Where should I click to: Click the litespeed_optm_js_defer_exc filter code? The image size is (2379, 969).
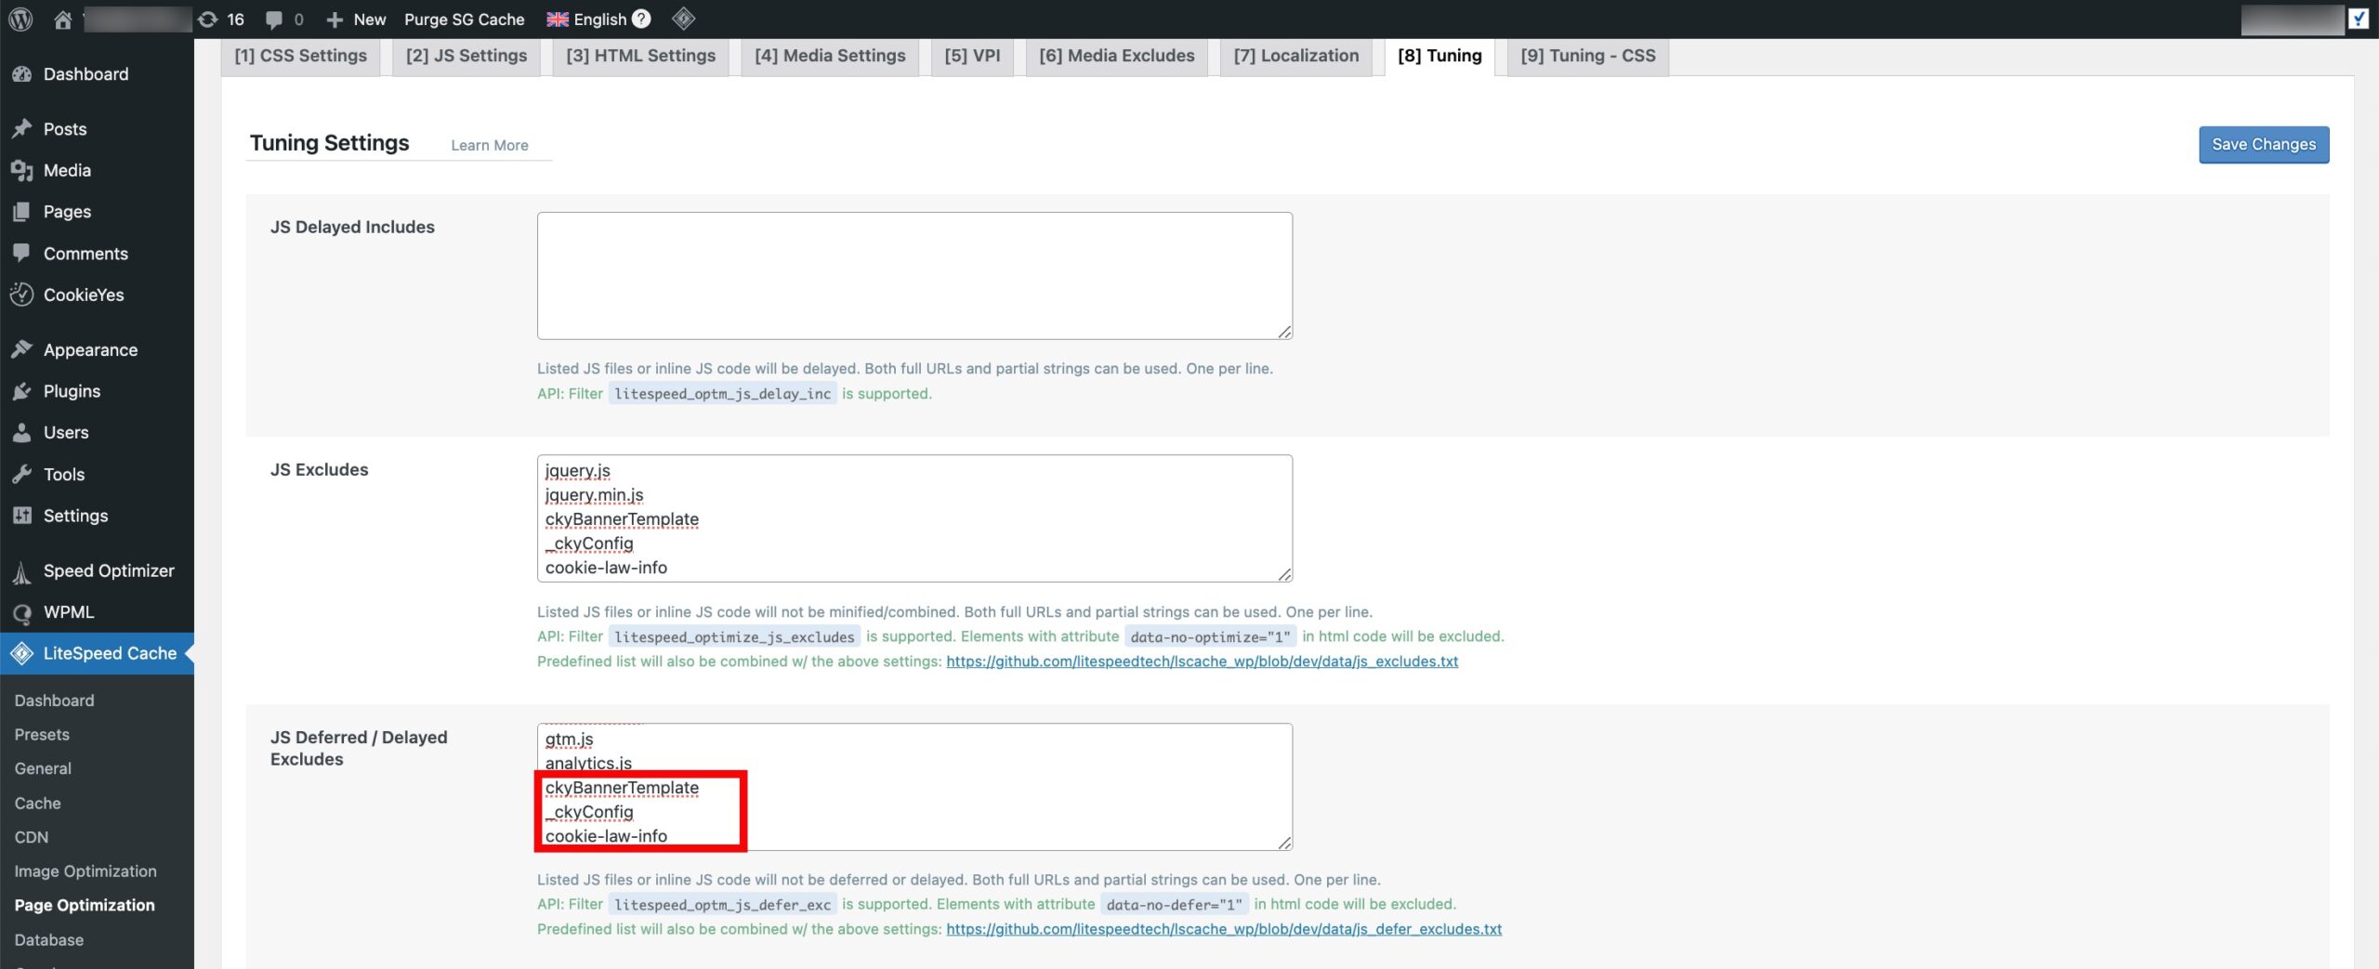click(722, 905)
